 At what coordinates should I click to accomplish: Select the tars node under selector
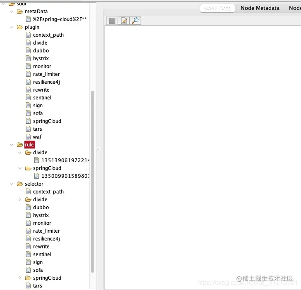pyautogui.click(x=38, y=286)
